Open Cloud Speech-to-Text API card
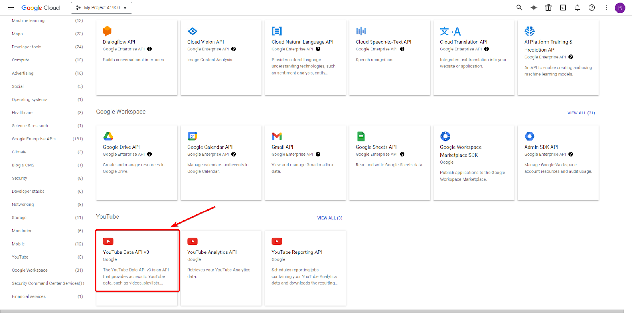Viewport: 632px width, 313px height. click(x=389, y=58)
